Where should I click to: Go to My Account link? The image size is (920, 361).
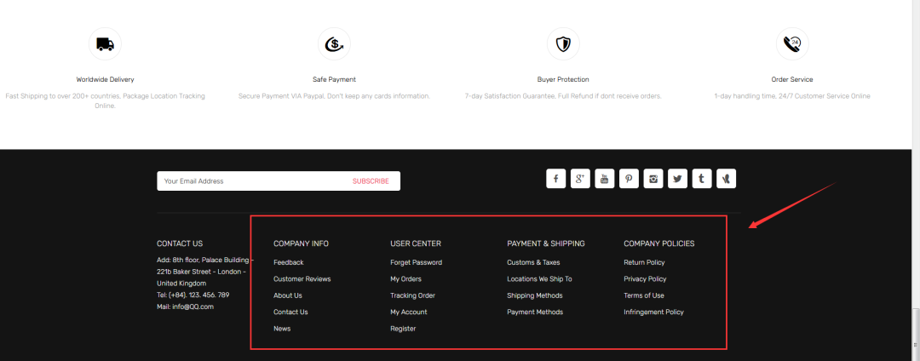(x=409, y=312)
